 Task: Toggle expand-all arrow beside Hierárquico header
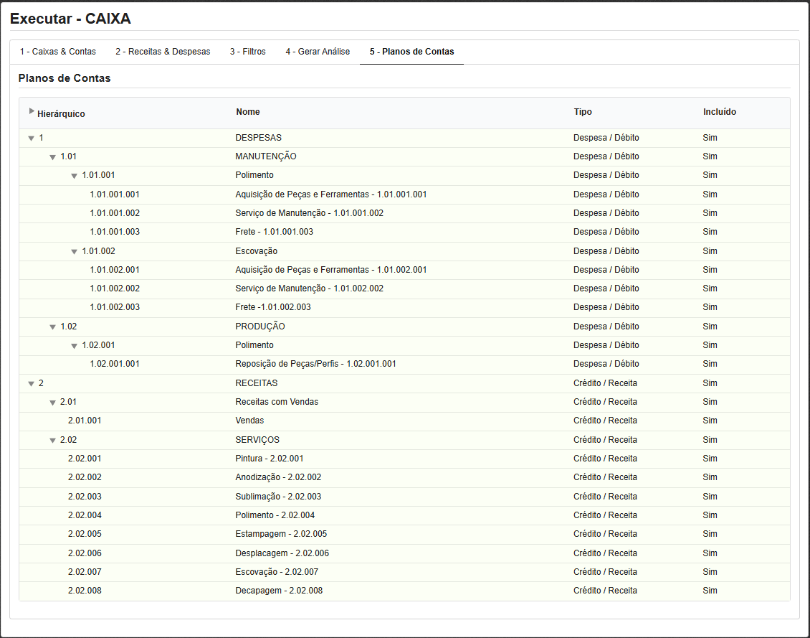32,111
